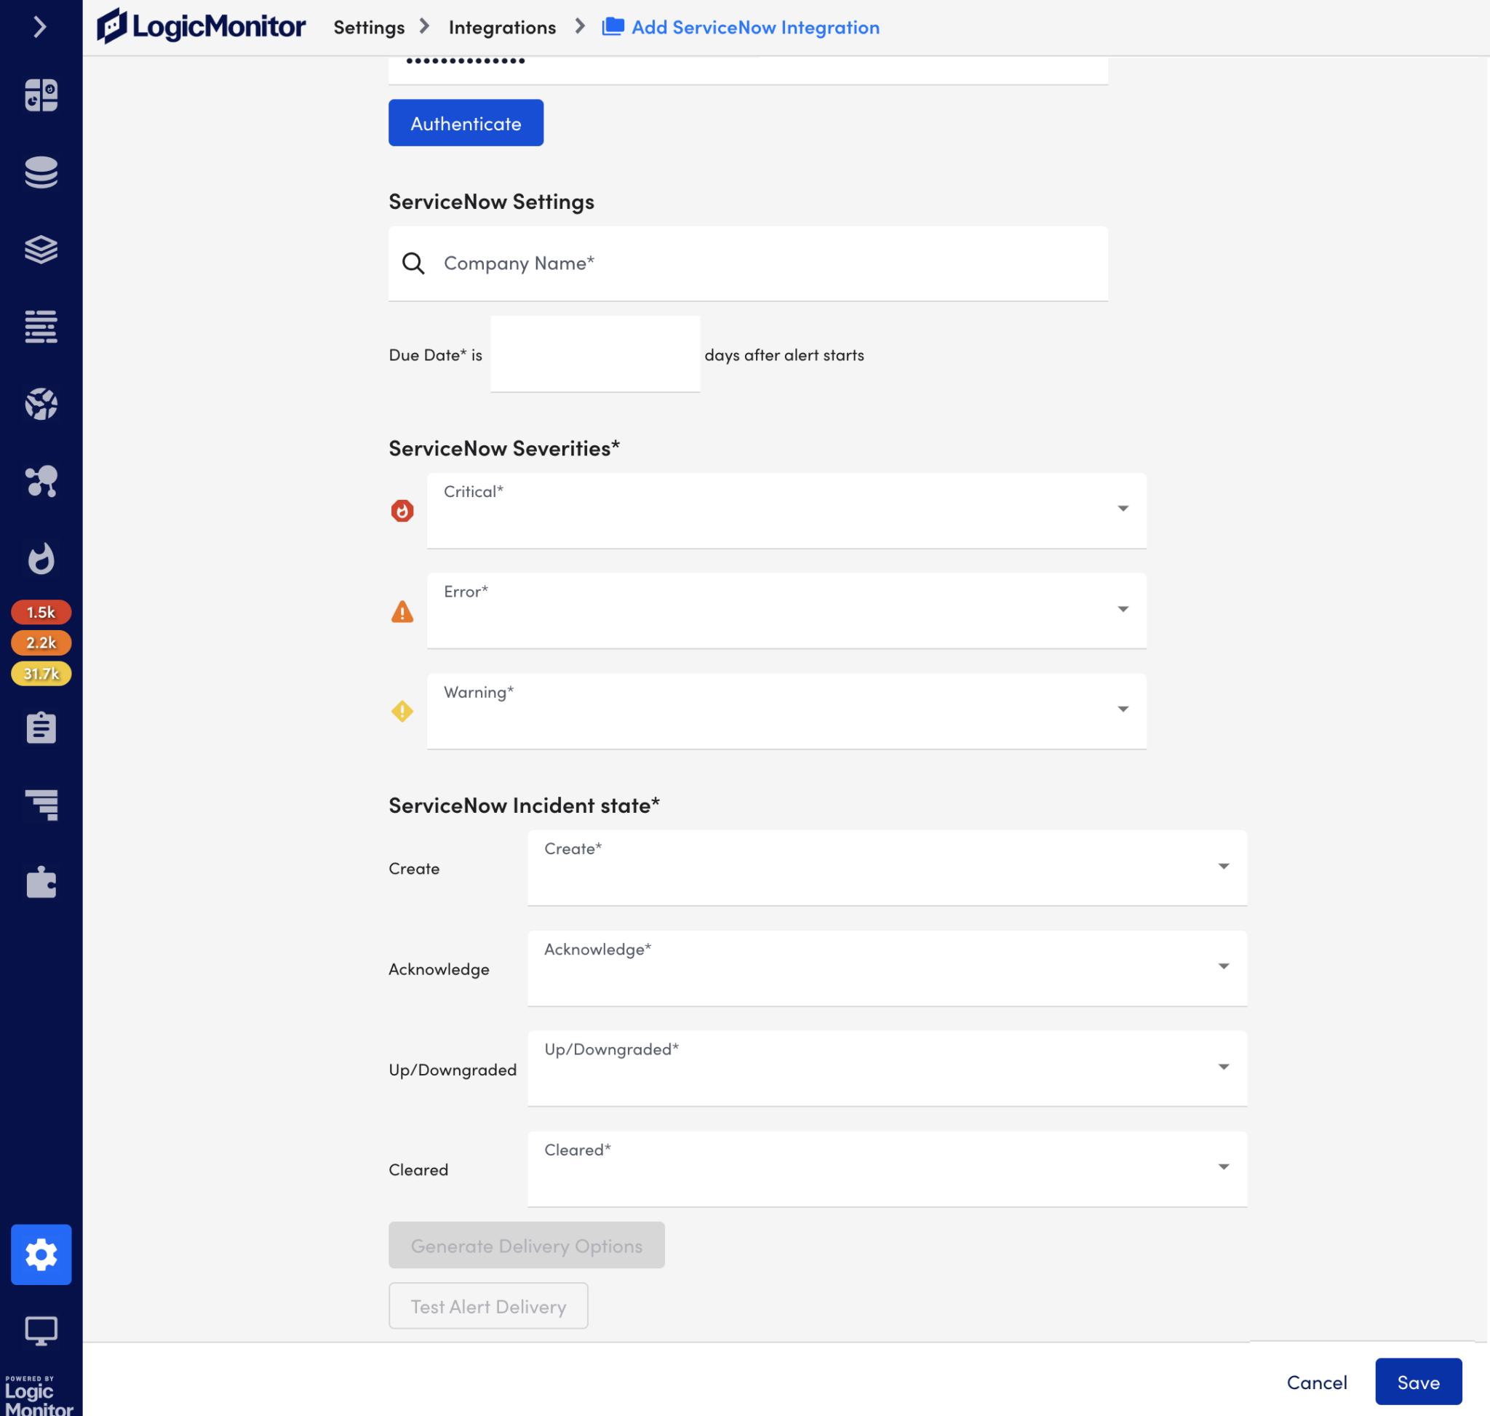Click the Websites globe icon
1490x1416 pixels.
click(41, 404)
